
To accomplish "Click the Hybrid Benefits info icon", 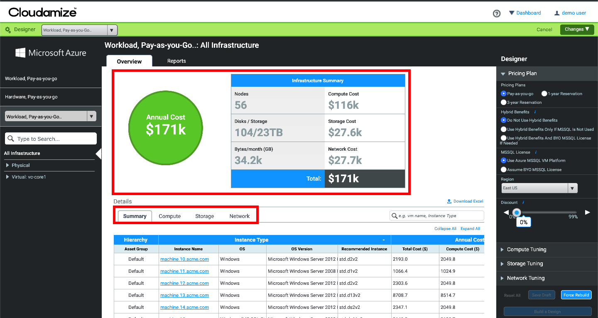I will tap(535, 112).
